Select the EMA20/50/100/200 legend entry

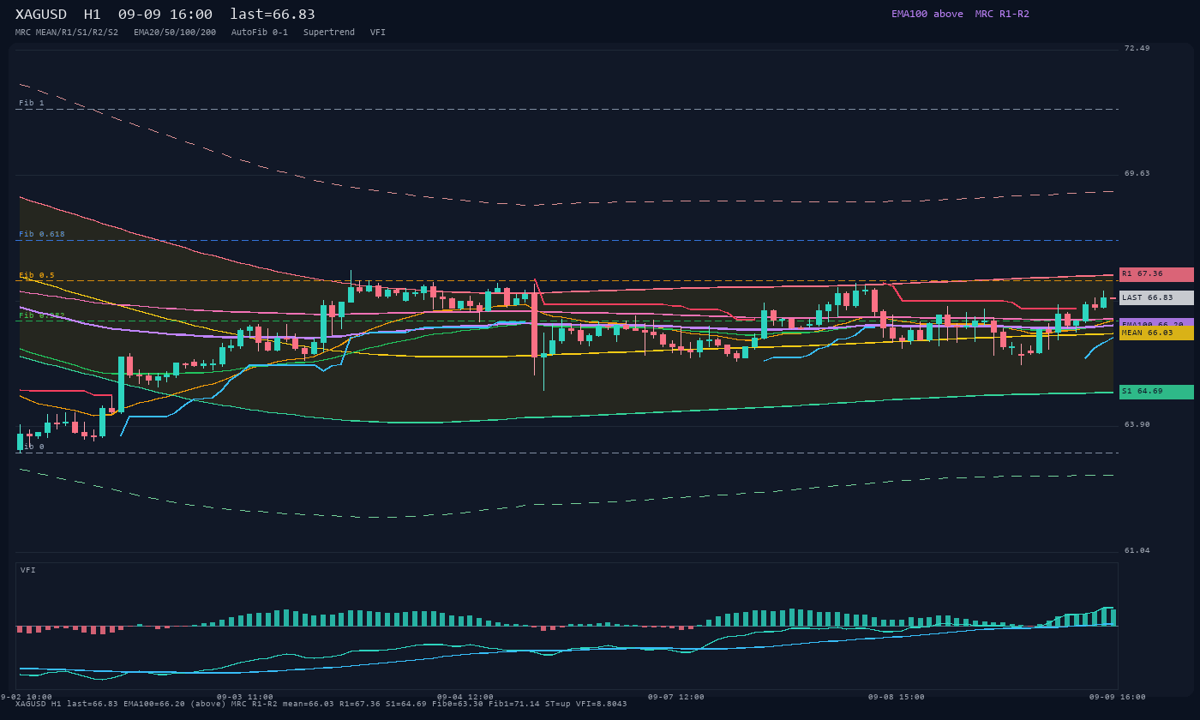pos(175,33)
